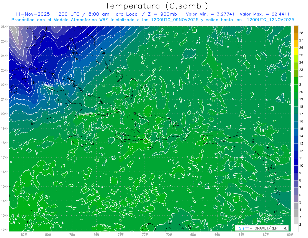Image resolution: width=308 pixels, height=238 pixels.
Task: Click the legend value label 22
Action: (301, 77)
